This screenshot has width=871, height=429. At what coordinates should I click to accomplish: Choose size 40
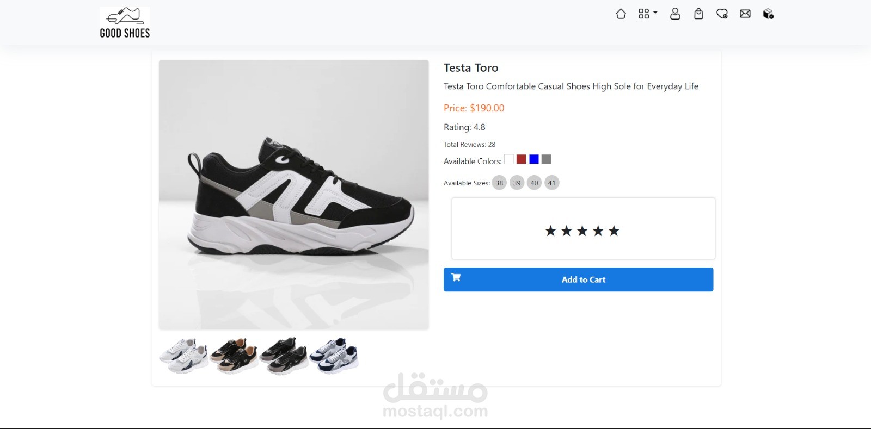(534, 183)
